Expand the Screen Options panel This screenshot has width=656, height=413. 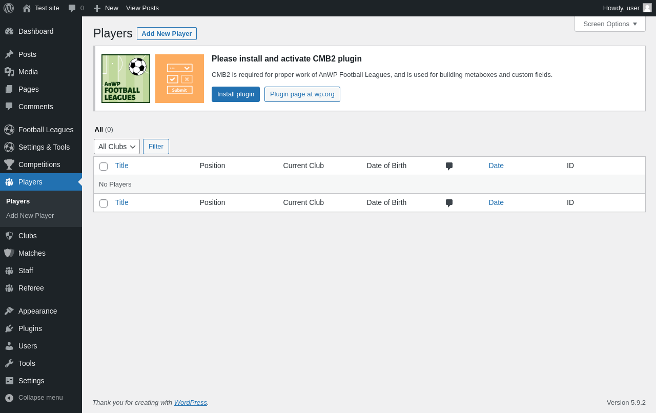coord(610,24)
